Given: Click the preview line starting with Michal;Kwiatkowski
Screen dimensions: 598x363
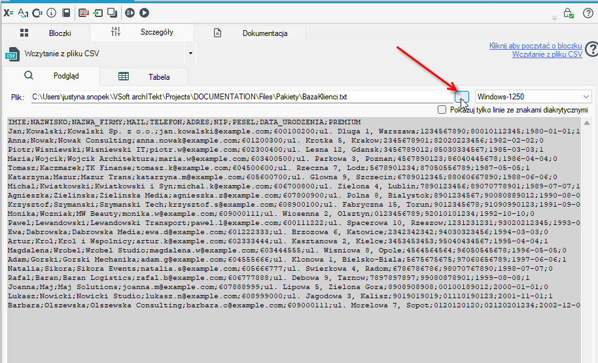Looking at the screenshot, I should tap(294, 186).
